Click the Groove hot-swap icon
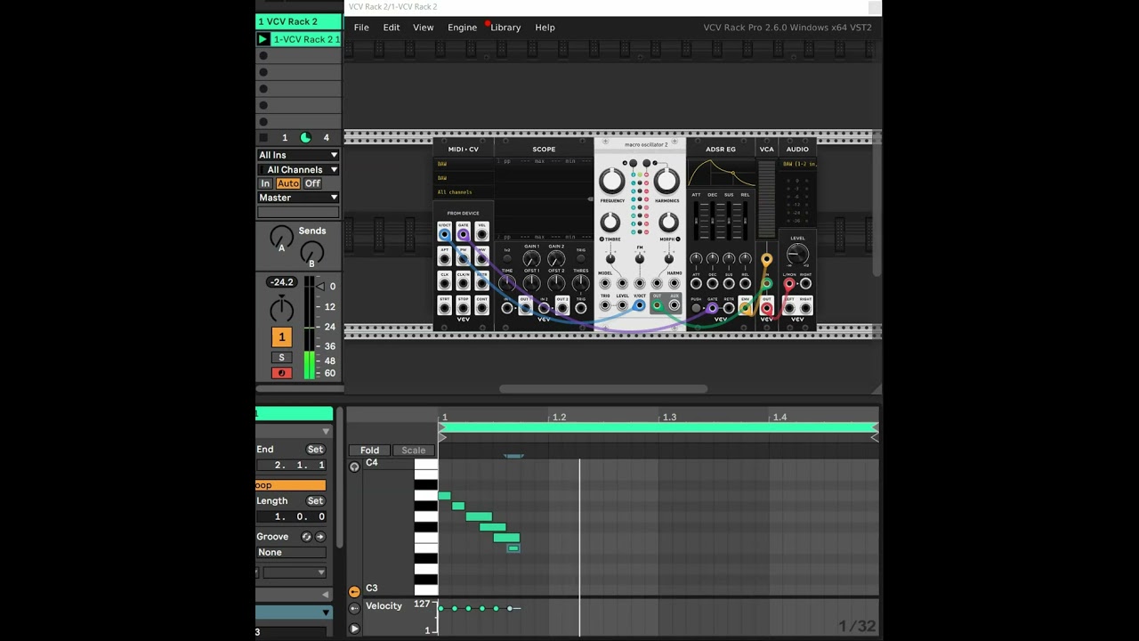1139x641 pixels. (x=306, y=537)
